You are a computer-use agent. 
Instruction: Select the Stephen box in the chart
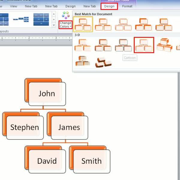[23, 126]
